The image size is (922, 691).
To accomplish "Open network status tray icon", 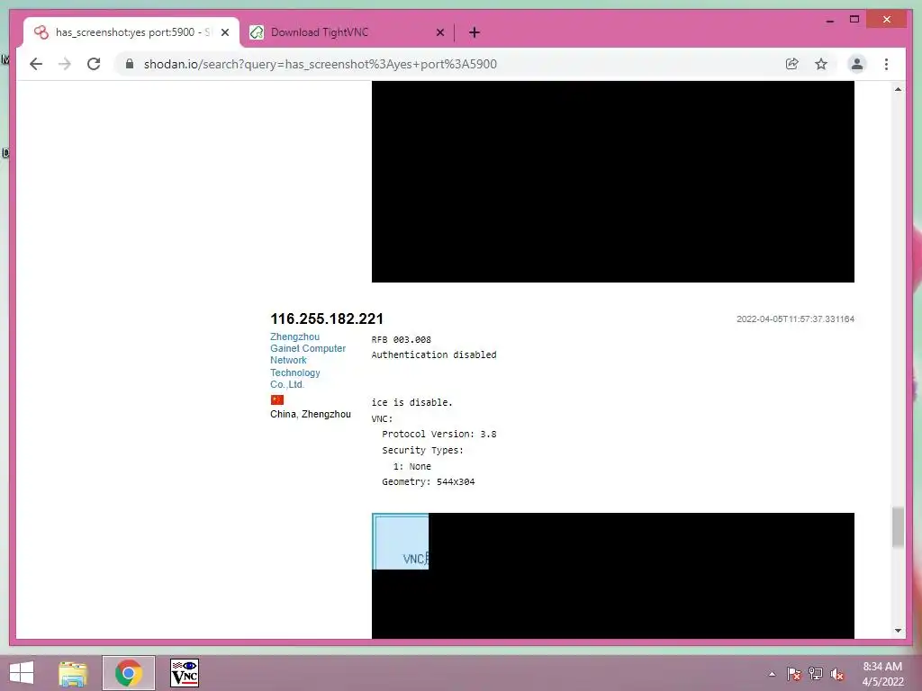I will tap(816, 674).
